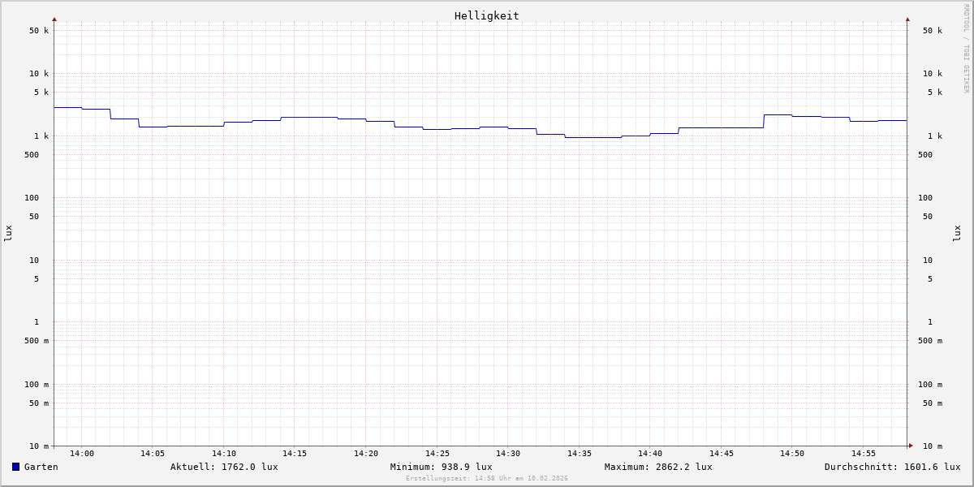This screenshot has width=974, height=487.
Task: Click the 14:30 time axis label
Action: pyautogui.click(x=508, y=454)
